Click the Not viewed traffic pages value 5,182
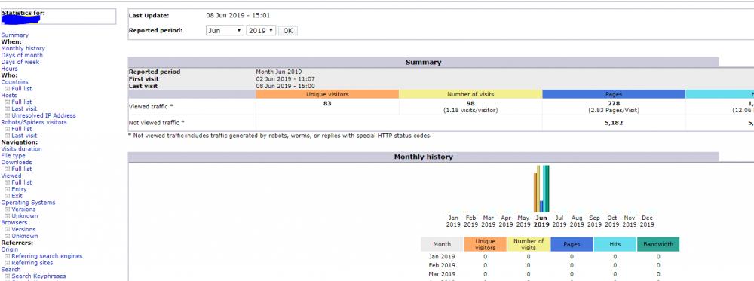Image resolution: width=754 pixels, height=281 pixels. point(614,123)
